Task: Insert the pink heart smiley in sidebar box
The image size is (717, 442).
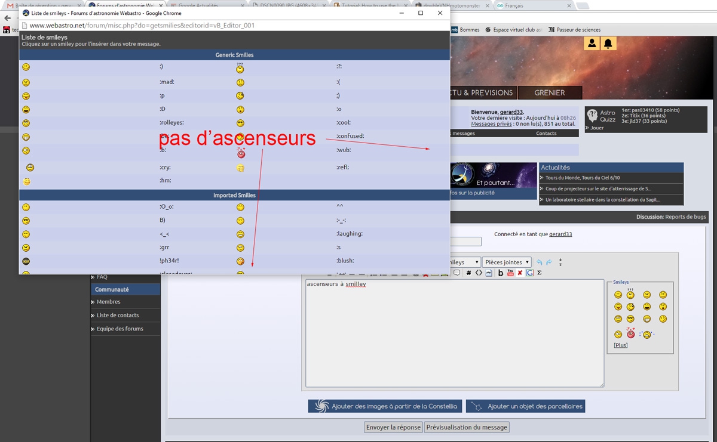Action: point(630,333)
